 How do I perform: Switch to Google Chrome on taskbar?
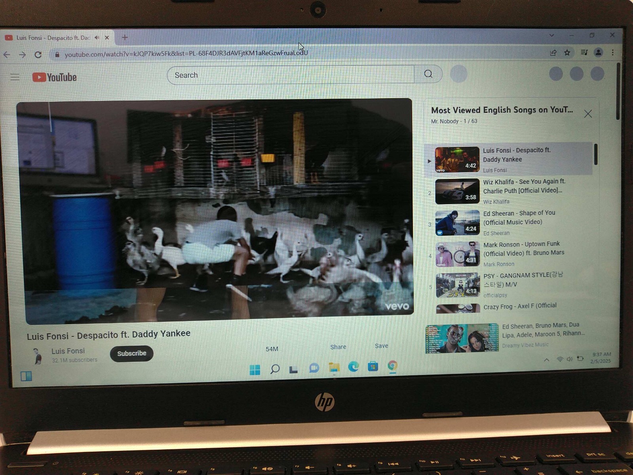(x=392, y=366)
